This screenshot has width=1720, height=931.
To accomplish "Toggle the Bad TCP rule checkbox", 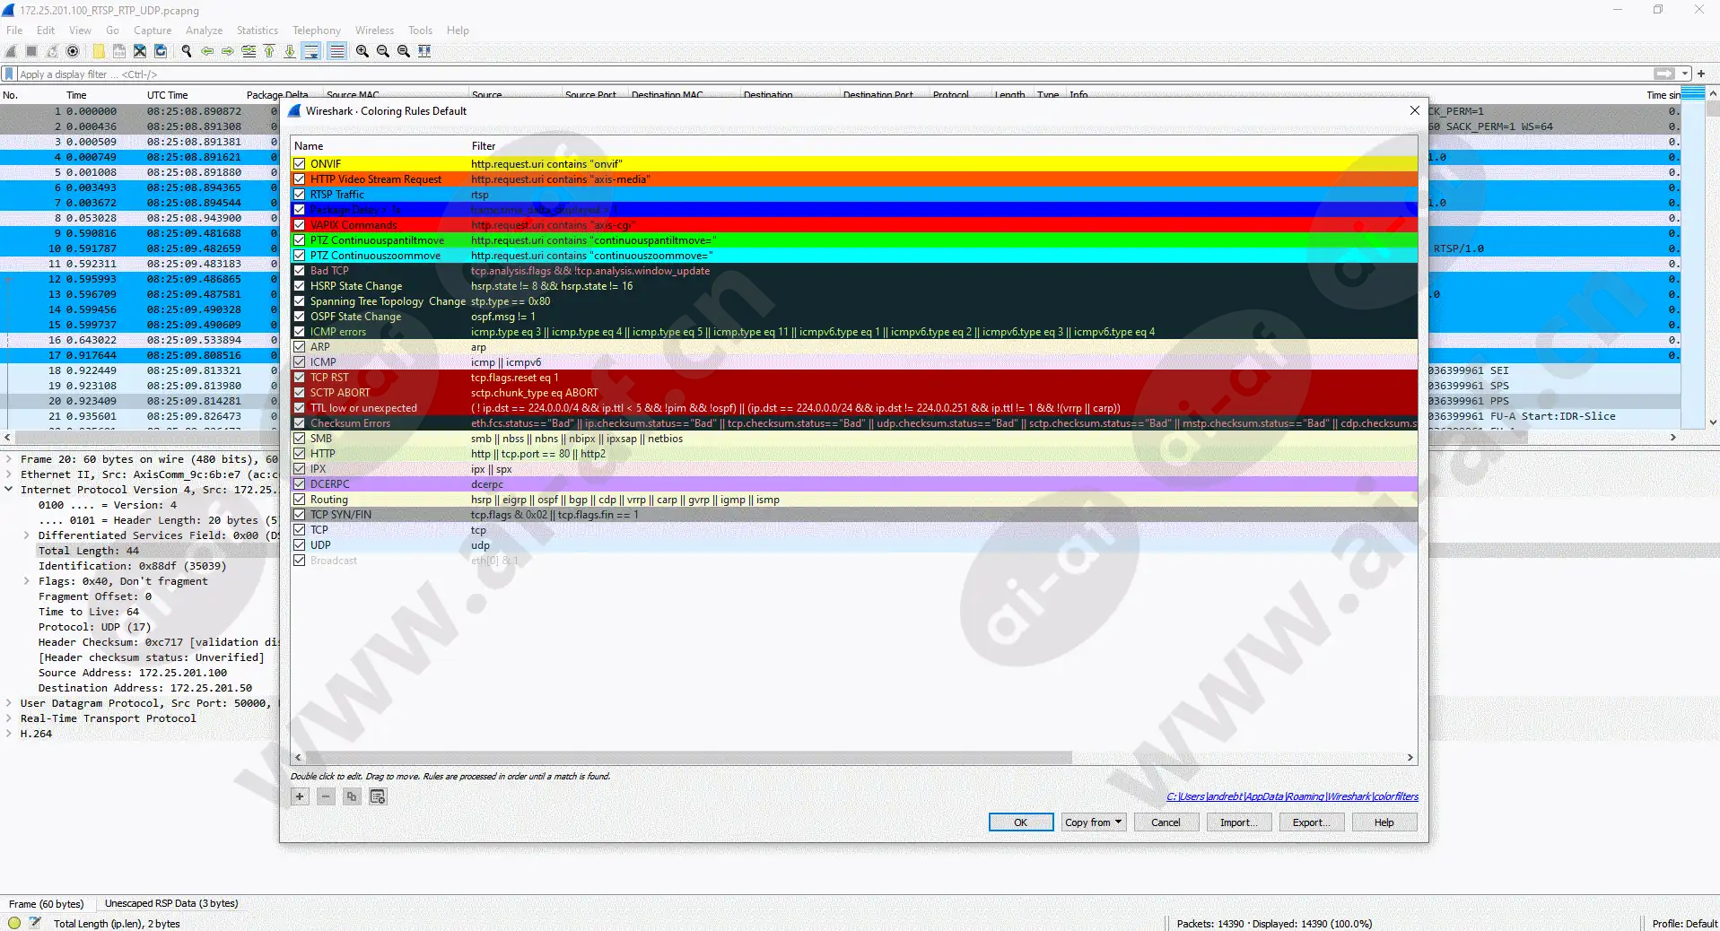I will 300,271.
